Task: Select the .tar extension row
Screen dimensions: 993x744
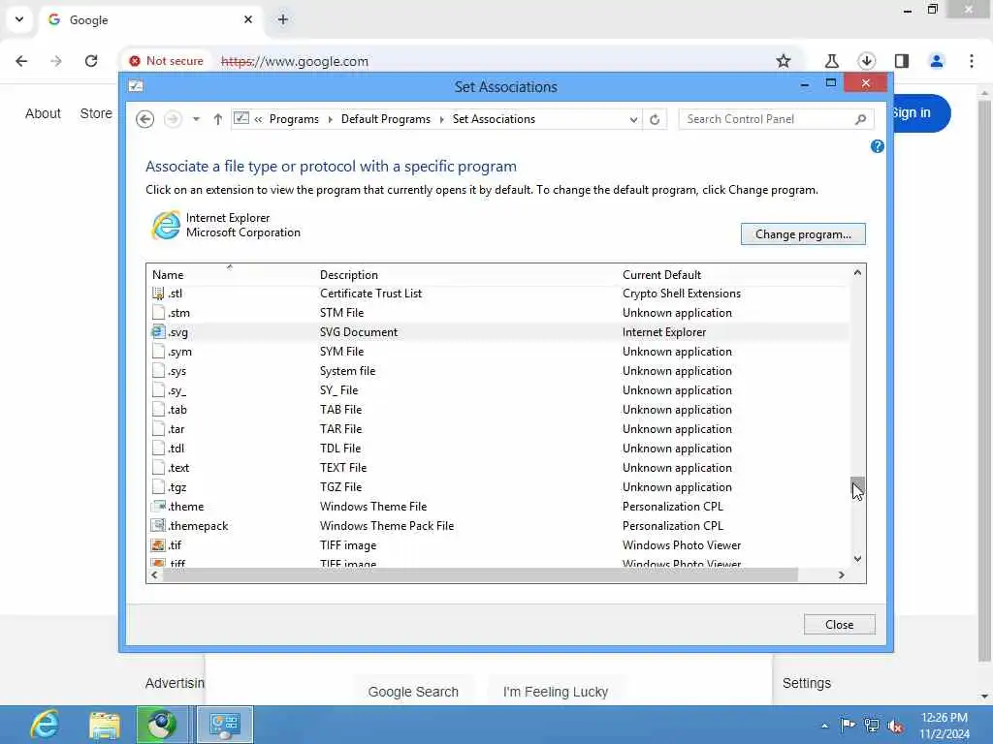Action: (498, 429)
